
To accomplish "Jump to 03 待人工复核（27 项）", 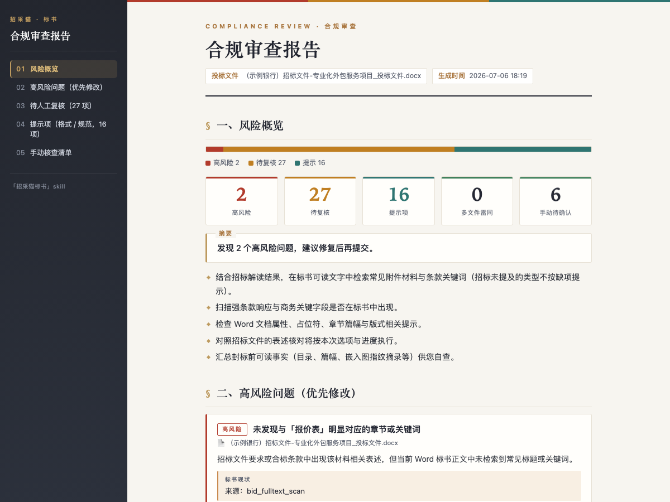I will tap(64, 106).
